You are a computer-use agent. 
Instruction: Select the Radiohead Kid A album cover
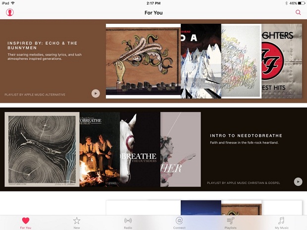(201, 61)
